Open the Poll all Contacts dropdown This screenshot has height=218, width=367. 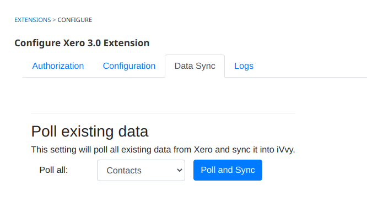coord(141,170)
